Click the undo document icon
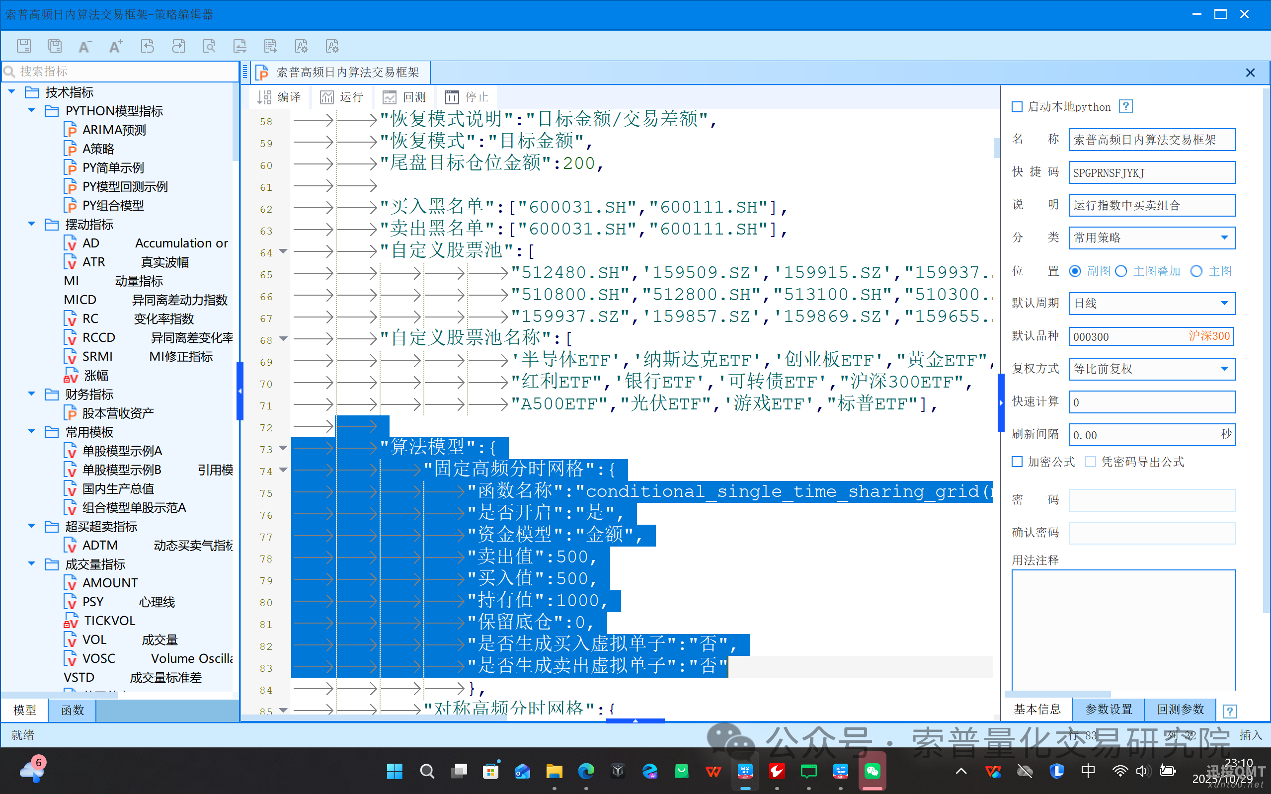 (x=148, y=46)
